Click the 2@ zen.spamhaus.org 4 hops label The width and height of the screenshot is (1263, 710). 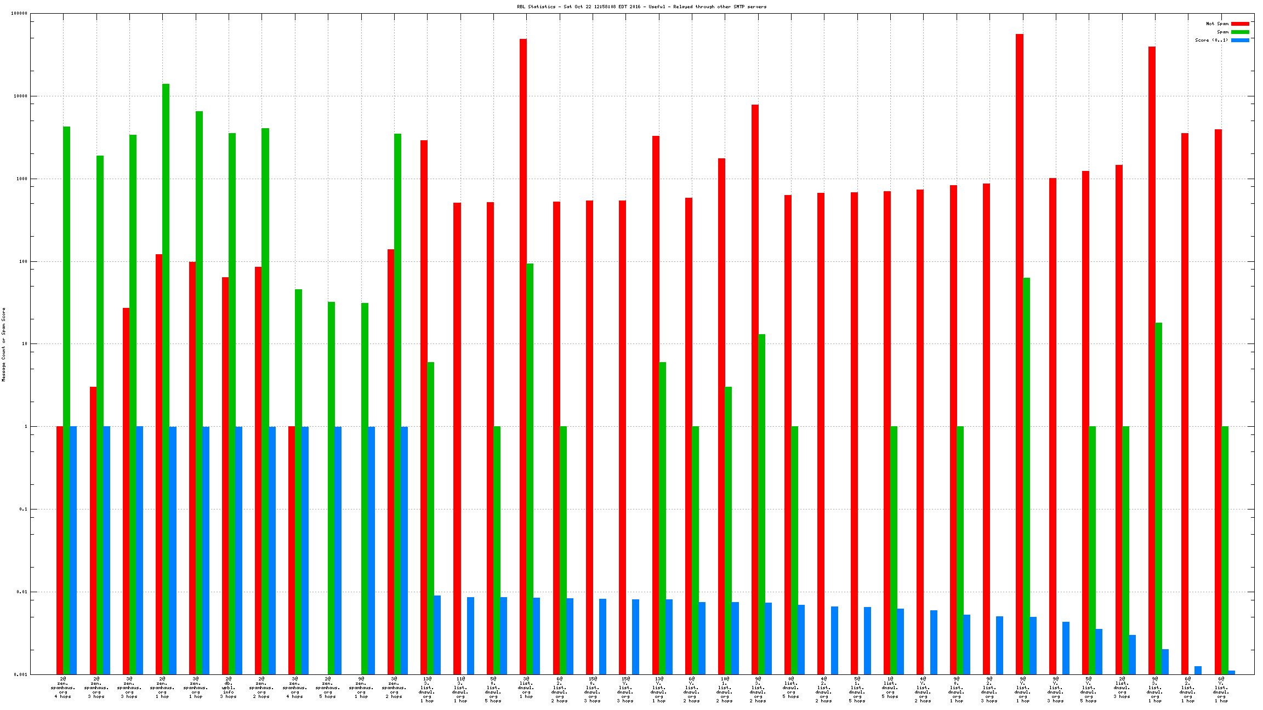[x=63, y=688]
